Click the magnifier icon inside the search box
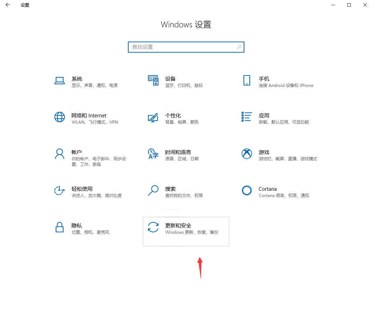The height and width of the screenshot is (322, 373). pos(239,47)
